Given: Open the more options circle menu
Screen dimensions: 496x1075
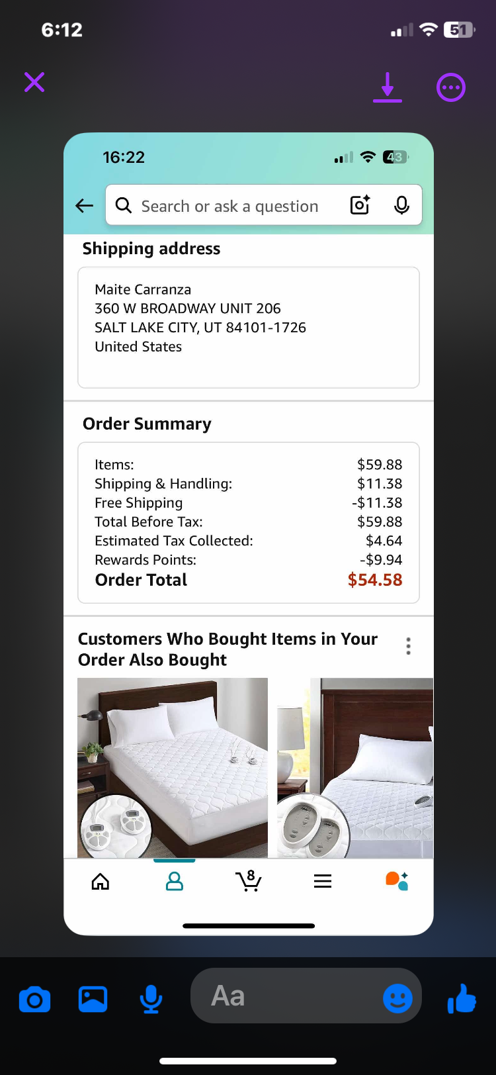Looking at the screenshot, I should point(451,87).
